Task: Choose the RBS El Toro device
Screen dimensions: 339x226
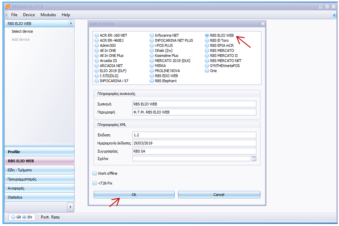Action: (x=208, y=40)
